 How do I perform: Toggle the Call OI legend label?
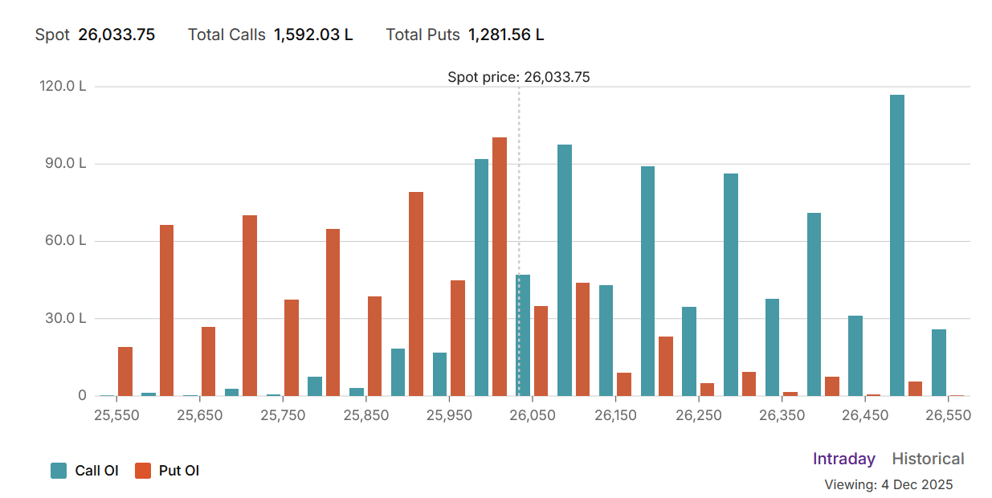pos(96,471)
